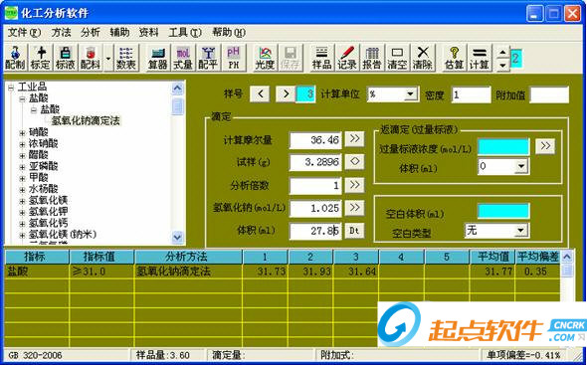Click the Dt button beside 体积

[x=354, y=231]
